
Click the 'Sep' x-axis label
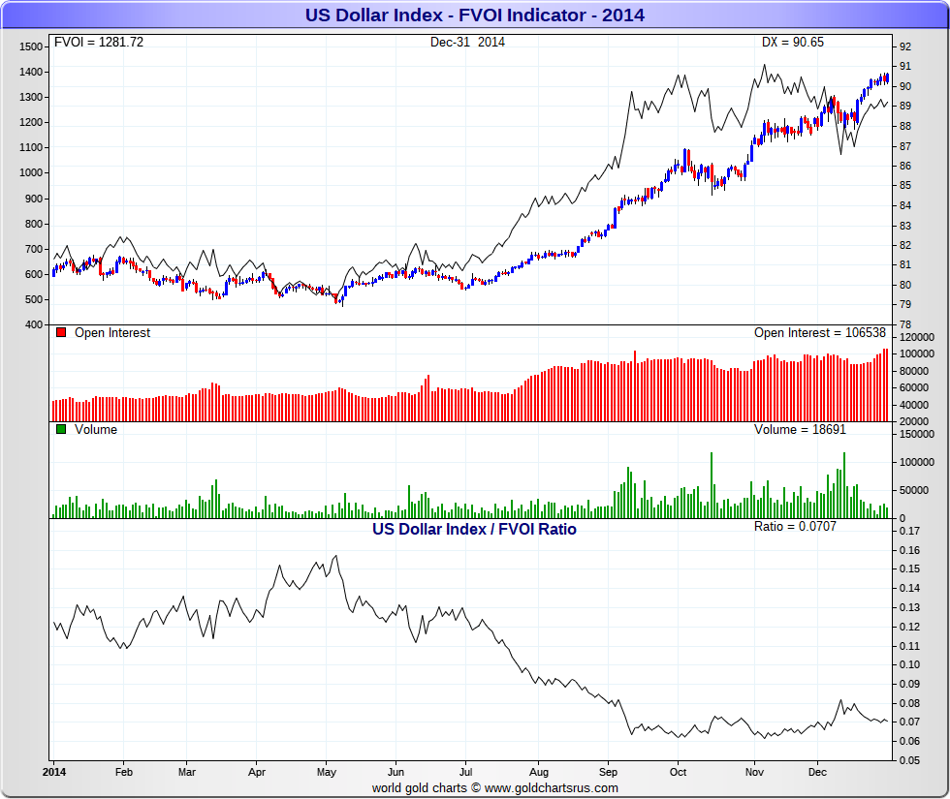click(x=609, y=773)
